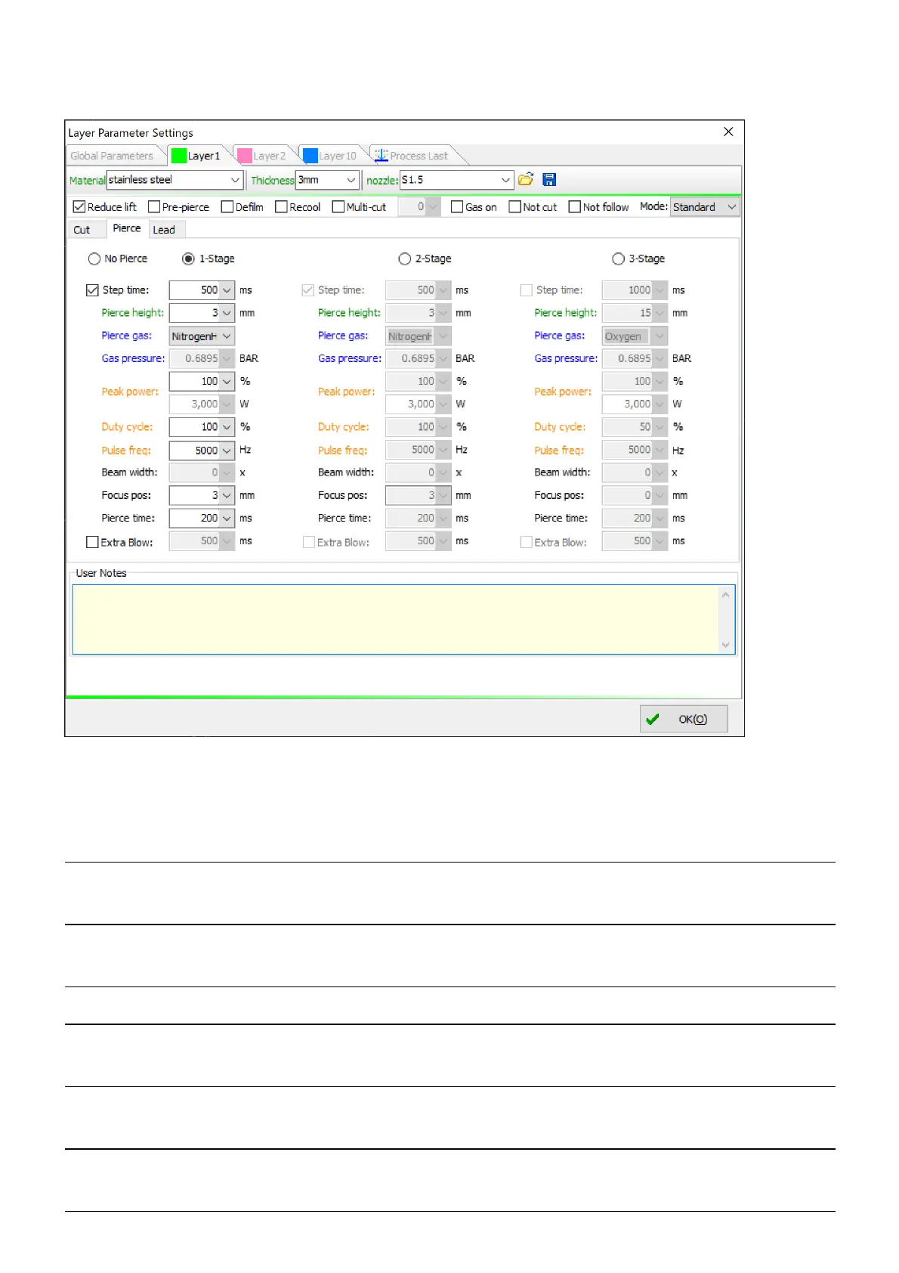The image size is (899, 1273).
Task: Enable the Pre-pierce checkbox
Action: [154, 207]
